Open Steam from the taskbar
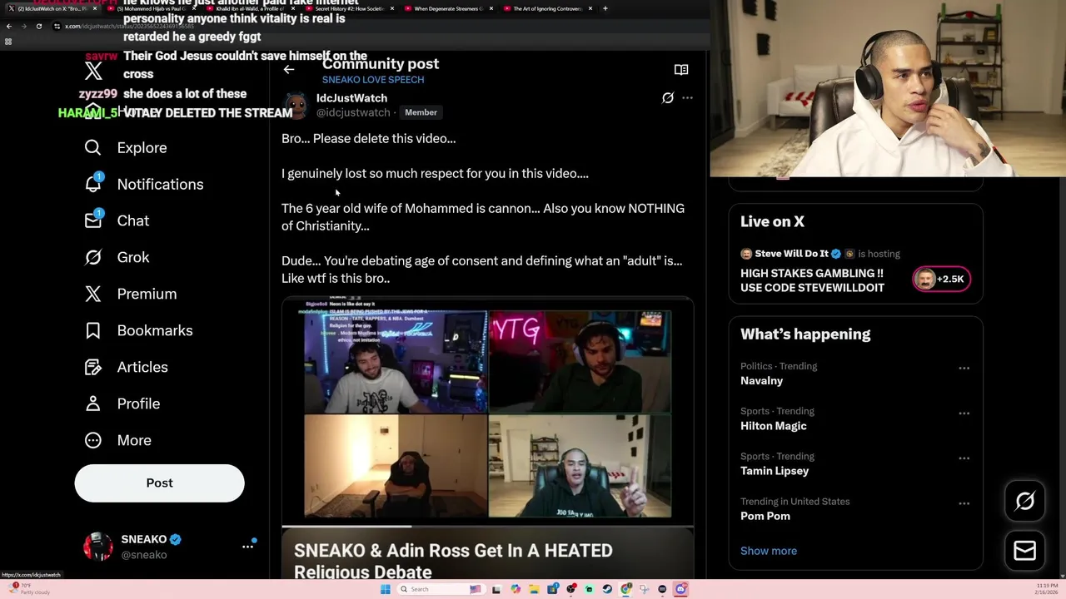1066x599 pixels. 607,589
